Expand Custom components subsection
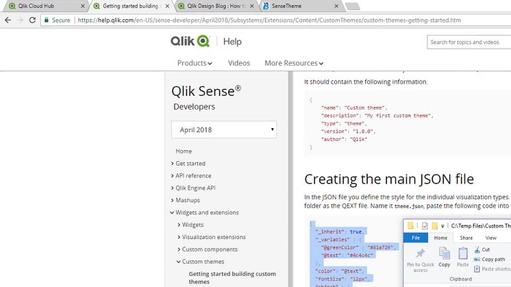Screen dimensions: 511x287 (x=179, y=249)
